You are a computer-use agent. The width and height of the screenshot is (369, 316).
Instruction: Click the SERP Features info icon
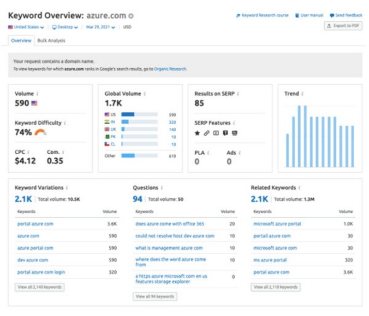(234, 123)
